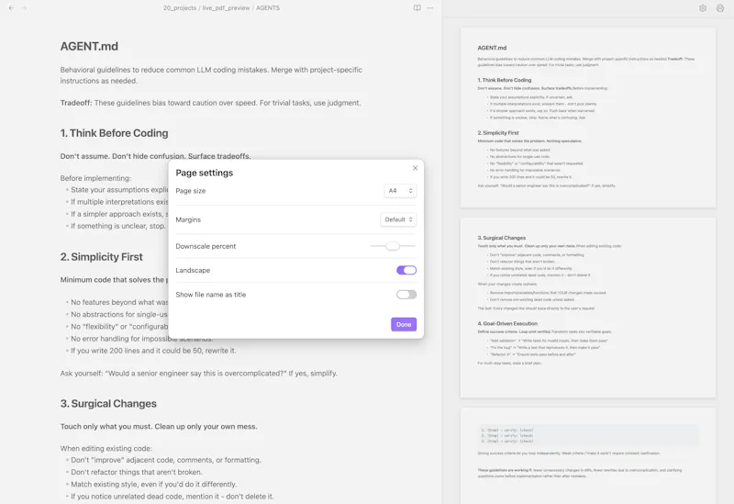The image size is (734, 504).
Task: Enable Show file name as title toggle
Action: tap(406, 295)
